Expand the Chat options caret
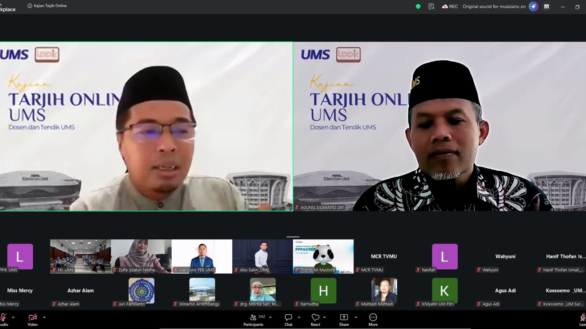The image size is (586, 329). pyautogui.click(x=299, y=317)
